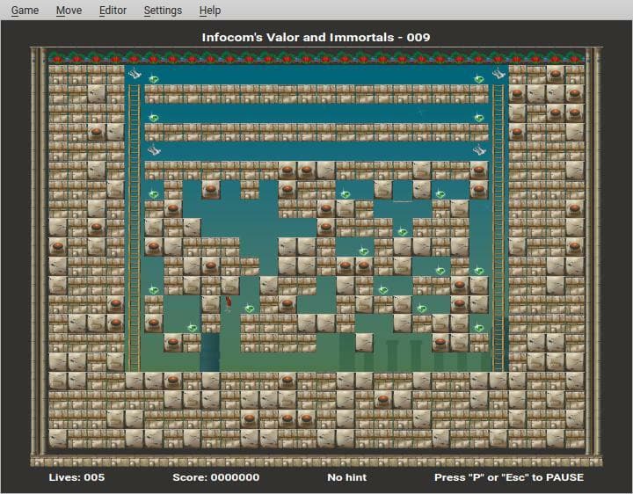This screenshot has height=494, width=633.
Task: Open the Help menu
Action: point(210,10)
